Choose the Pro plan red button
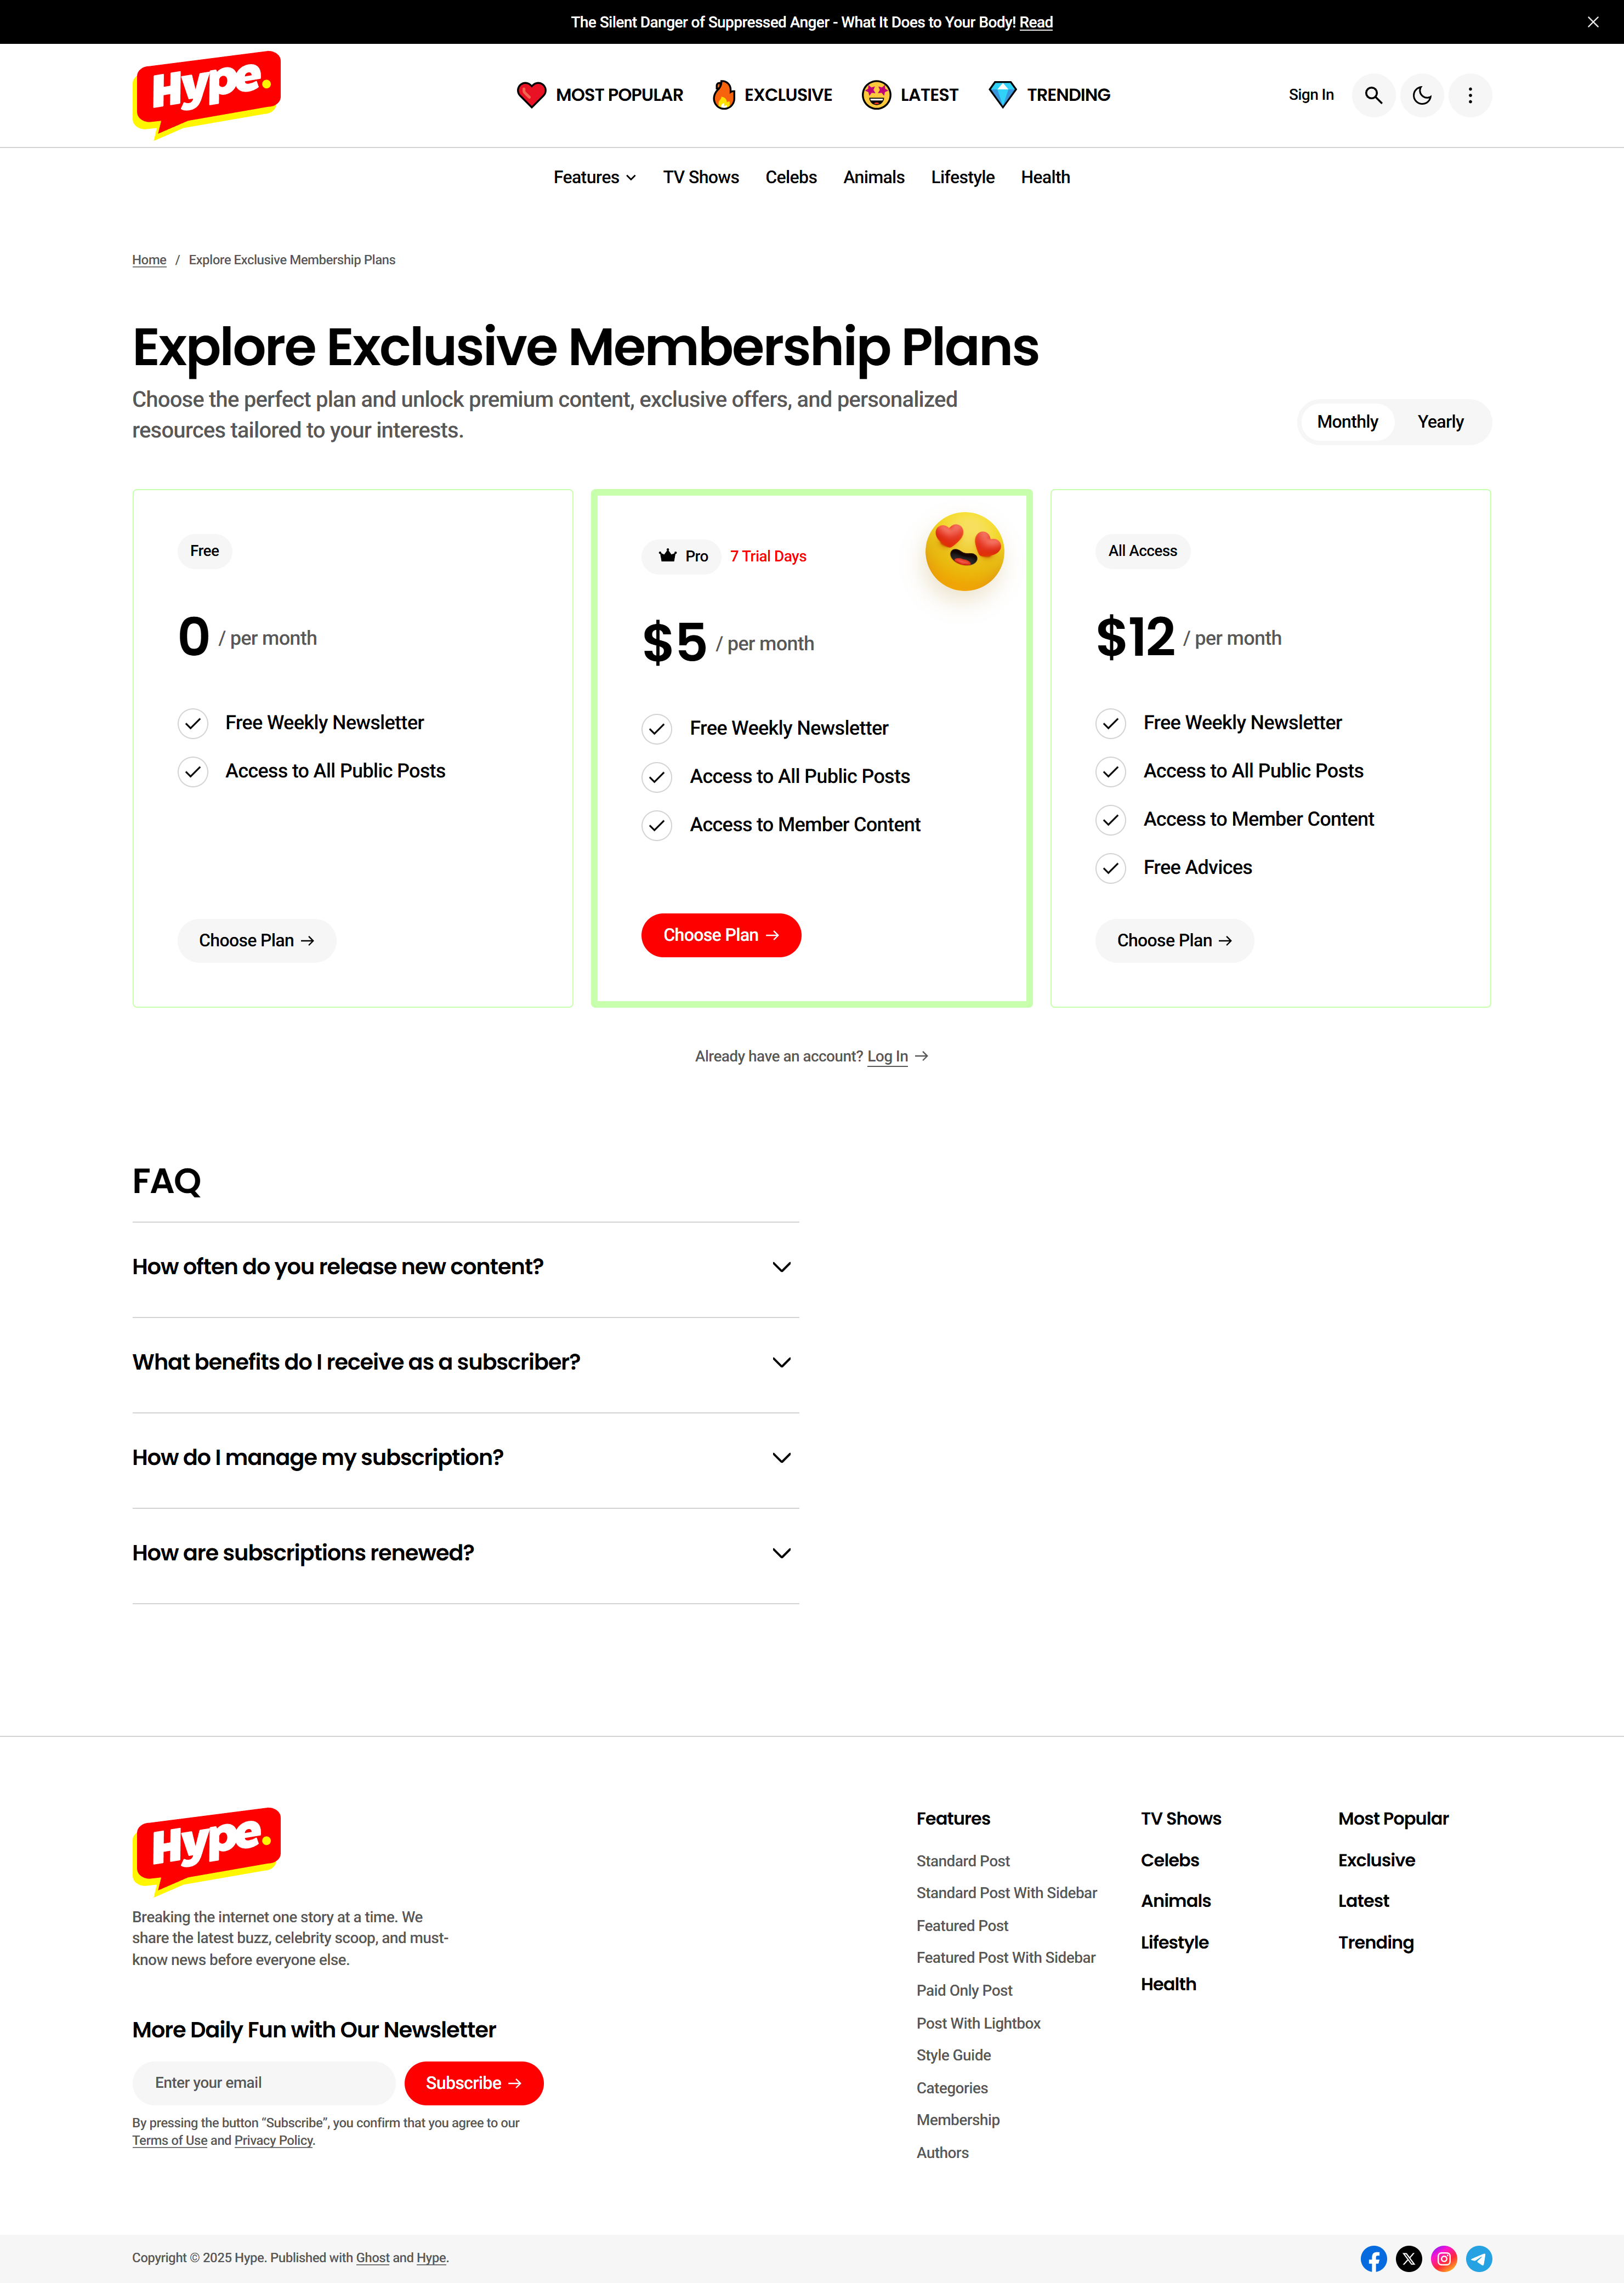This screenshot has width=1624, height=2283. (720, 935)
